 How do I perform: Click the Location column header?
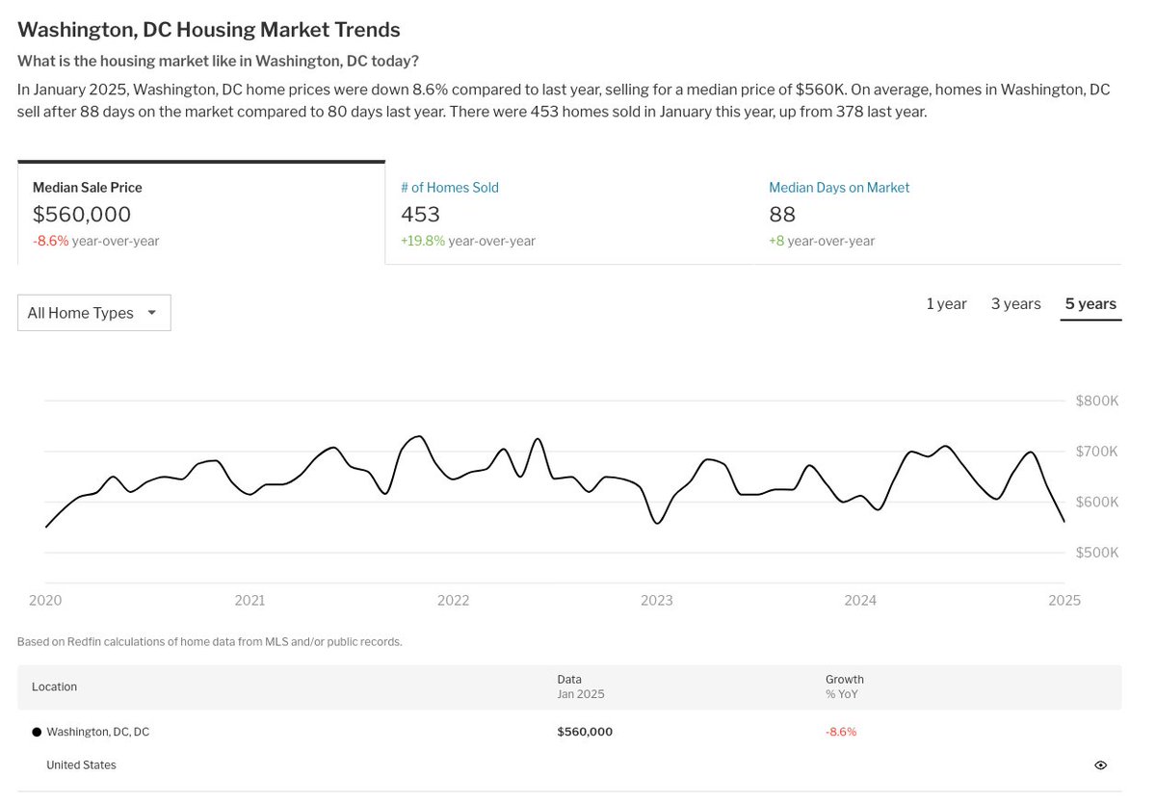click(54, 686)
